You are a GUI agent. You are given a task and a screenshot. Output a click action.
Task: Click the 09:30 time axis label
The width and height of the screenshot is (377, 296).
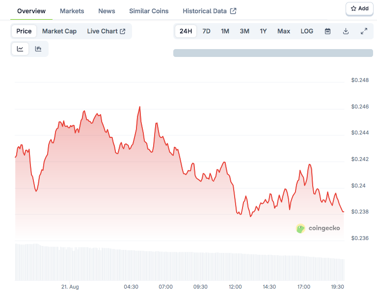pyautogui.click(x=200, y=287)
